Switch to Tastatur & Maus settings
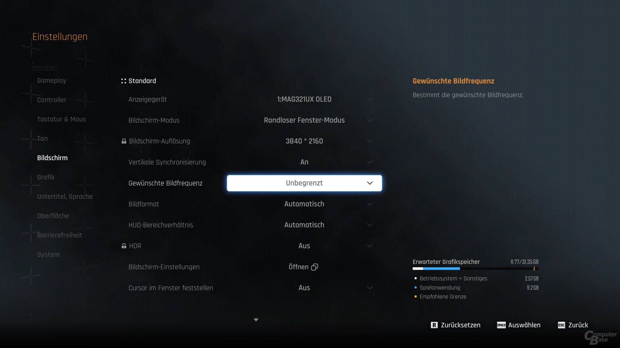The height and width of the screenshot is (348, 620). (x=61, y=119)
